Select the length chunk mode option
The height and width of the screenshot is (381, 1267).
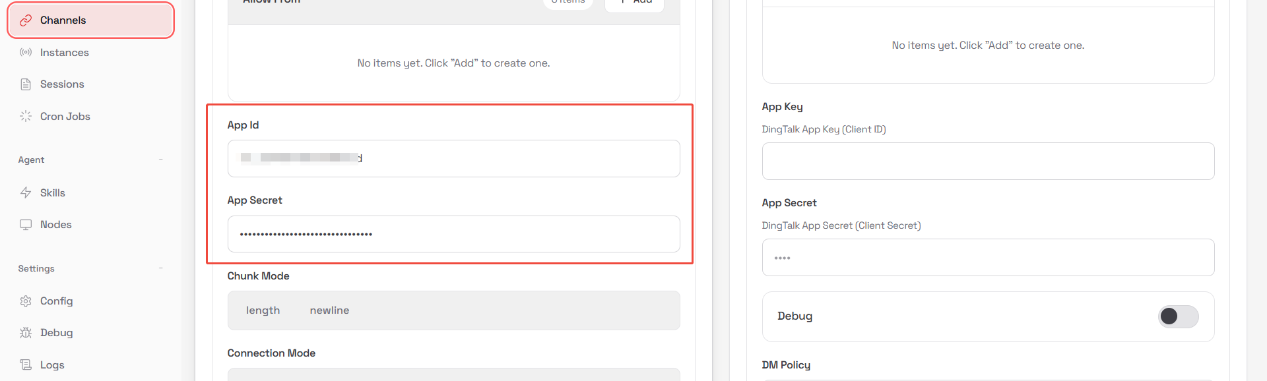pyautogui.click(x=263, y=310)
